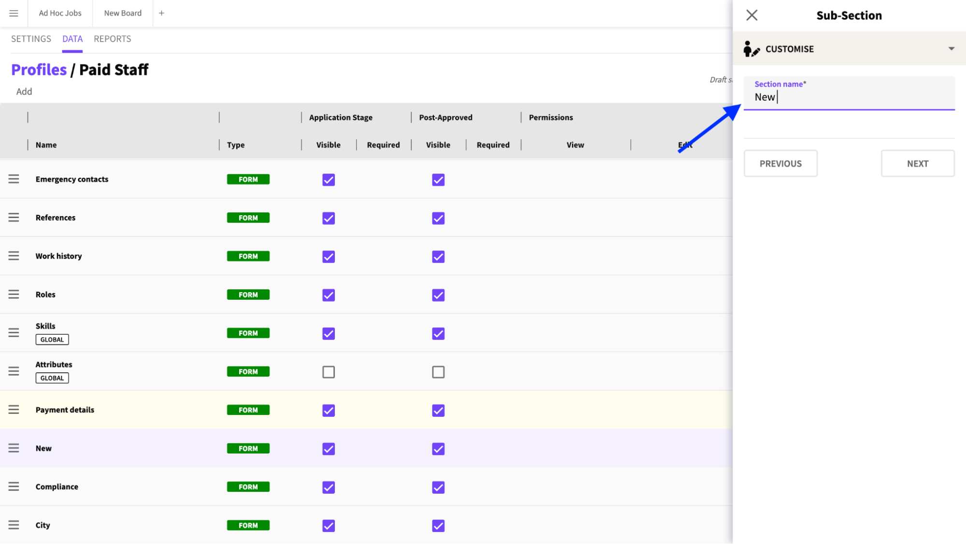The image size is (966, 544).
Task: Toggle Post-Approved visible for Roles
Action: pos(438,295)
